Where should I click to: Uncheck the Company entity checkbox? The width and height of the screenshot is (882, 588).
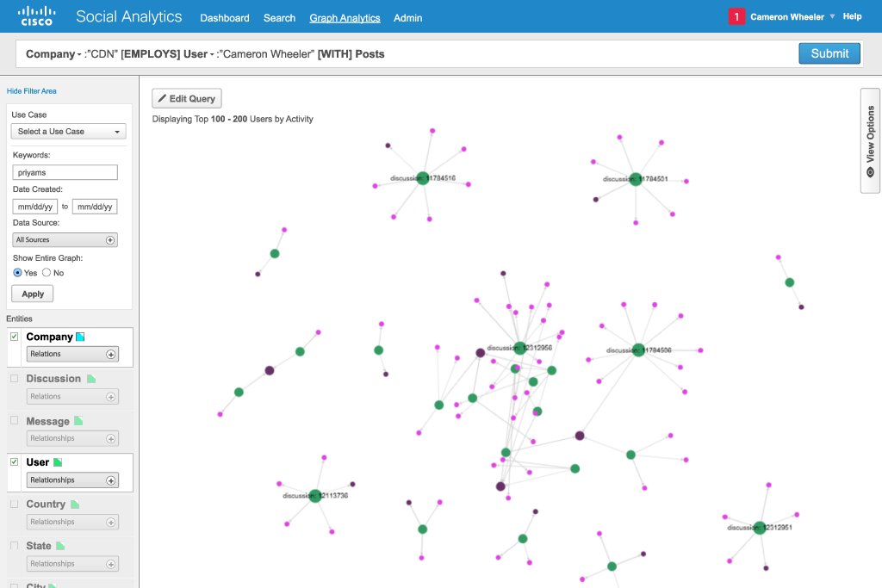14,337
